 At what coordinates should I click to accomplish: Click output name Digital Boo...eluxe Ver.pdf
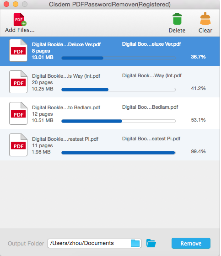pos(151,44)
